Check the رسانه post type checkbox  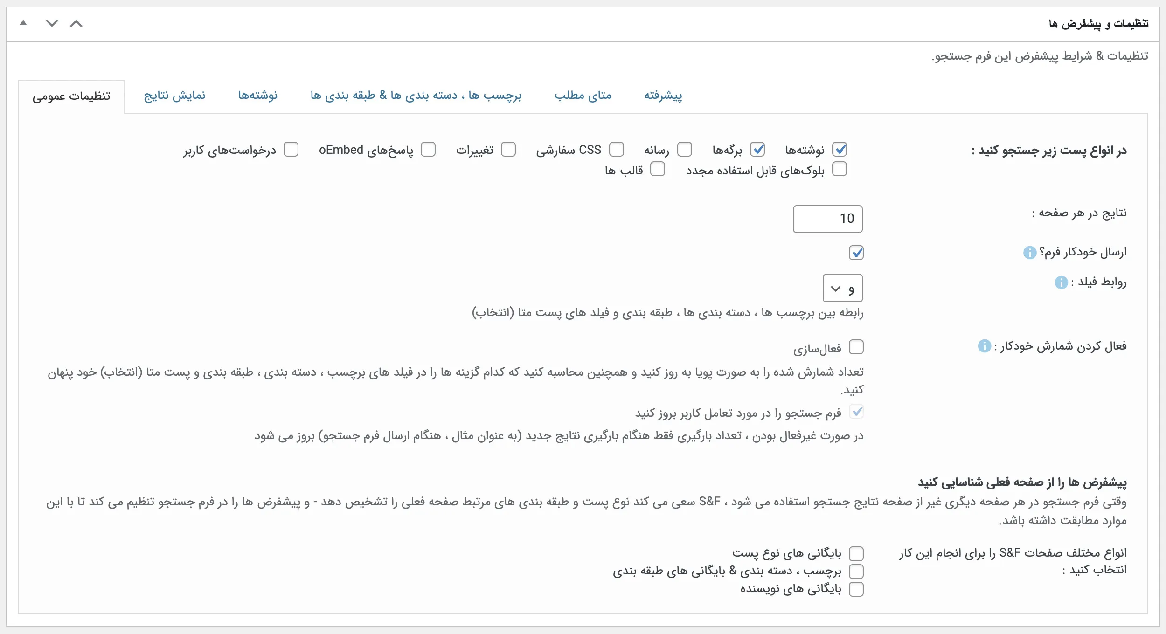coord(685,150)
